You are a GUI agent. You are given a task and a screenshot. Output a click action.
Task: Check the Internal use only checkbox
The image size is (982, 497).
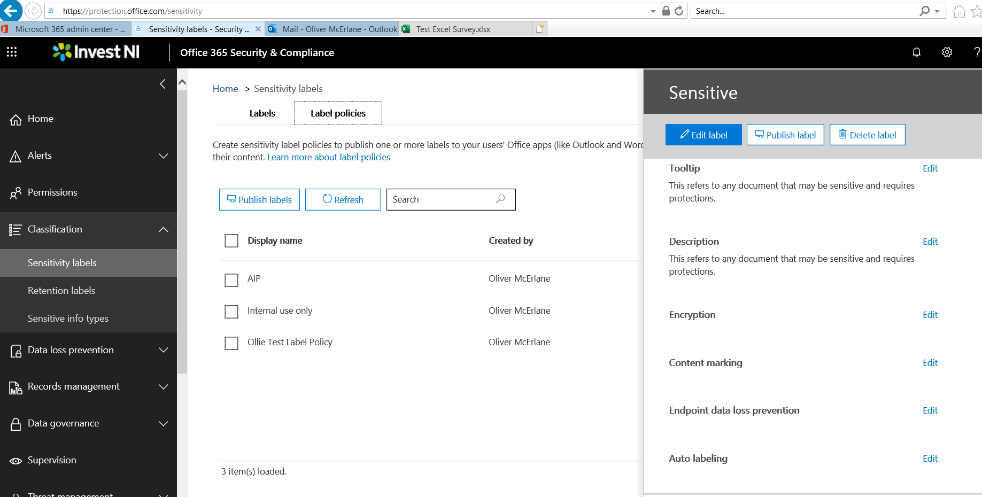click(x=231, y=312)
